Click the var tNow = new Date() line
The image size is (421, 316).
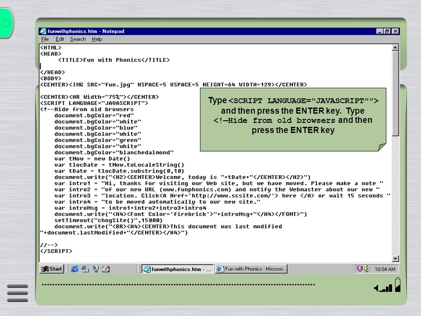click(92, 159)
